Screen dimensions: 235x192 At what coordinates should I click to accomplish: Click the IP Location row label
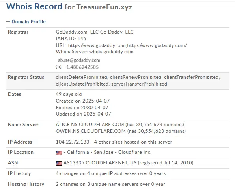(21, 152)
